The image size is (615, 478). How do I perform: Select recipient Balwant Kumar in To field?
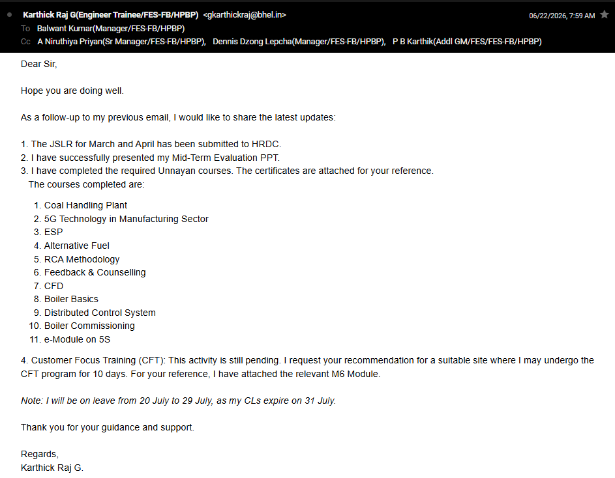pos(111,29)
